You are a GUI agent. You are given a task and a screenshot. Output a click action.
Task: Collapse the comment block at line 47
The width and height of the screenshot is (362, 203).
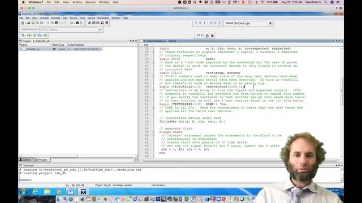pyautogui.click(x=153, y=90)
